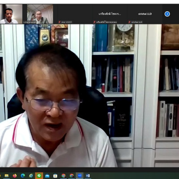Launch Firefox from the taskbar
The image size is (179, 179).
pos(15,175)
